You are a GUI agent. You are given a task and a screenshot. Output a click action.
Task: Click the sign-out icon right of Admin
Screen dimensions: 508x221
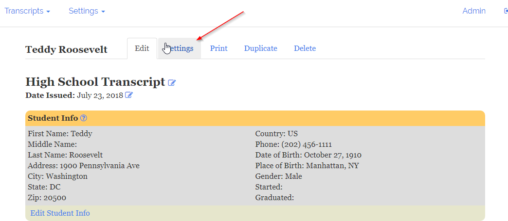(x=506, y=11)
